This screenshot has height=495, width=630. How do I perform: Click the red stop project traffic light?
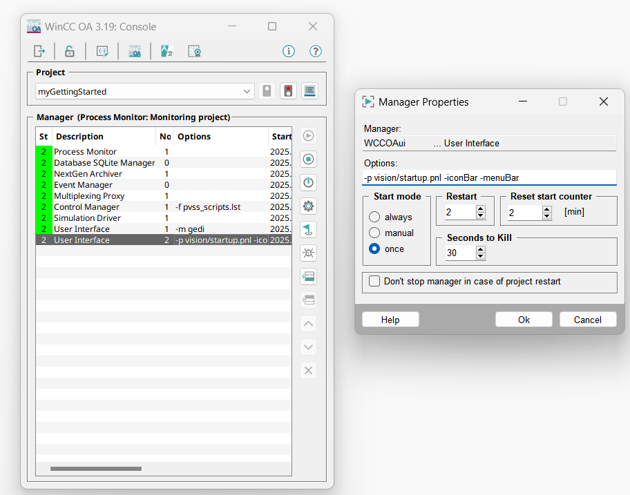[288, 90]
